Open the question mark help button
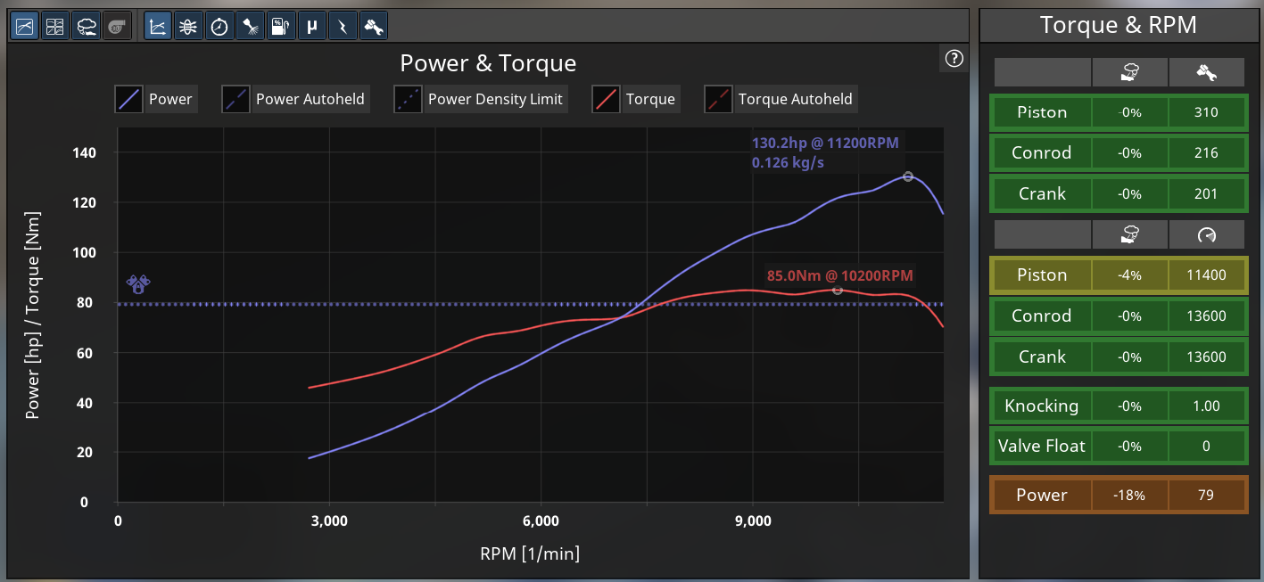This screenshot has height=582, width=1264. coord(954,60)
